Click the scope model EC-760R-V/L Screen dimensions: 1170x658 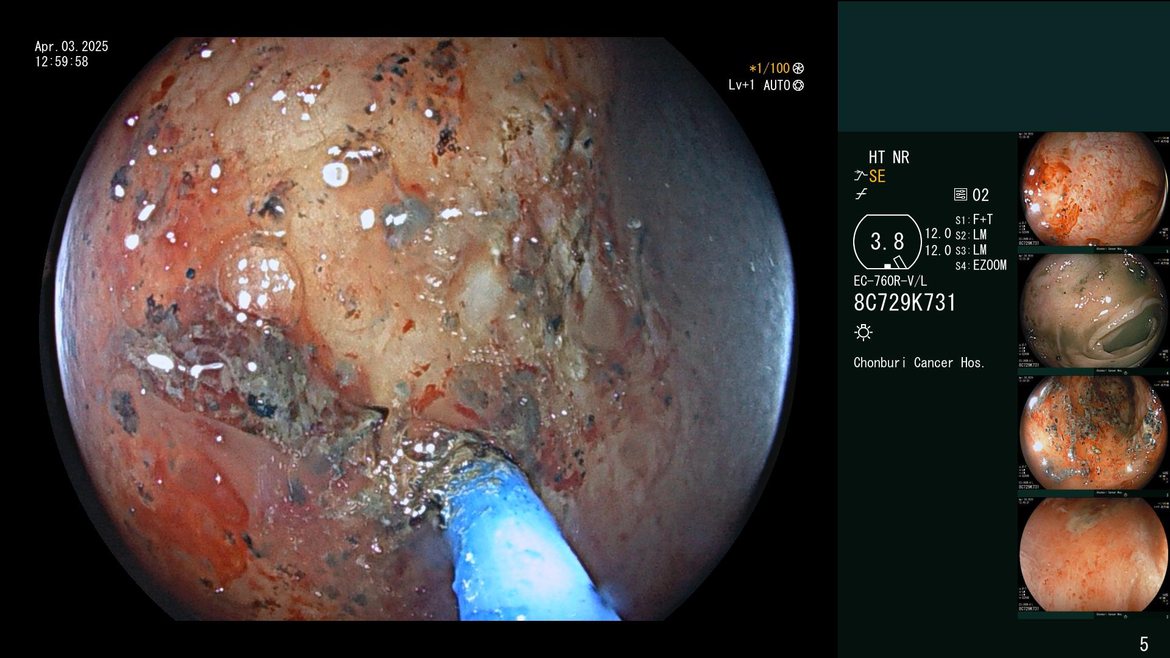tap(890, 281)
